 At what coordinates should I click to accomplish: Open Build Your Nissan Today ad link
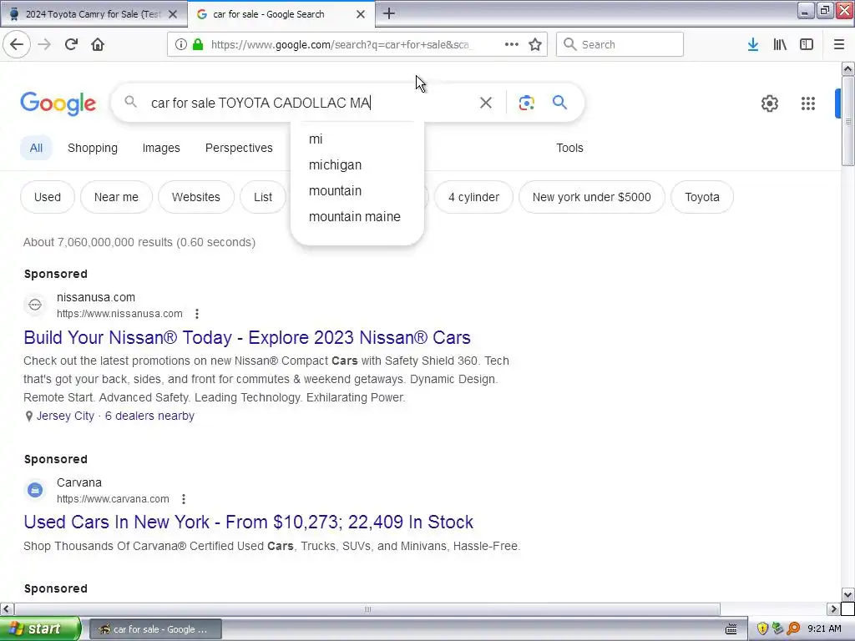(247, 337)
